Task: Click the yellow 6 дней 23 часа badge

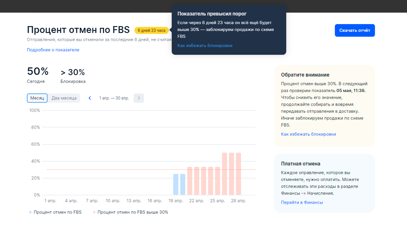Action: coord(152,30)
